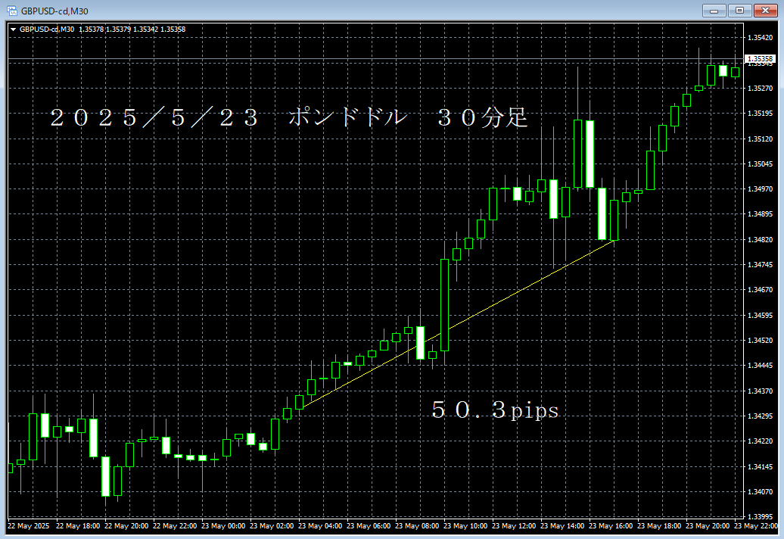Expand the GBPUSD-cd,M30 chart dropdown triangle
Screen dimensions: 784x539
coord(13,30)
